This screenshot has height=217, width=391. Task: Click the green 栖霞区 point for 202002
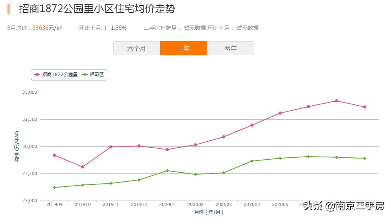pyautogui.click(x=195, y=174)
